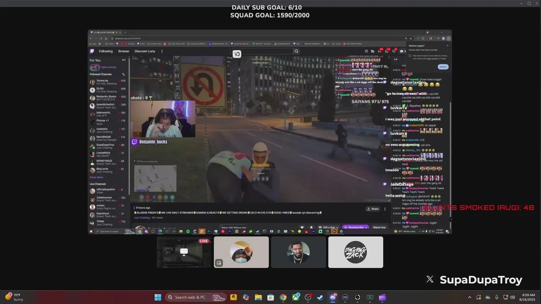Open the Browse tab on Twitch
Viewport: 541px width, 304px height.
[123, 51]
